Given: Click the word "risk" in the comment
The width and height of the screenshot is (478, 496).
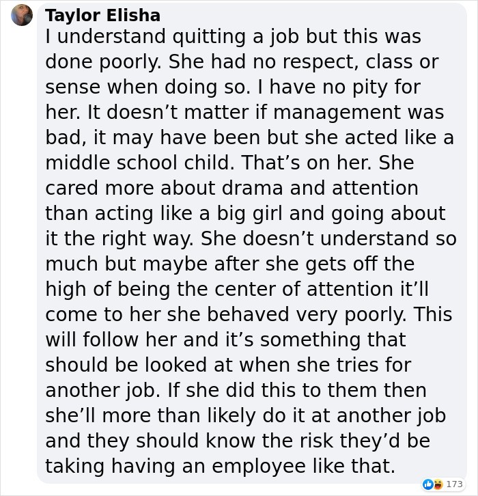Looking at the screenshot, I should [x=316, y=441].
